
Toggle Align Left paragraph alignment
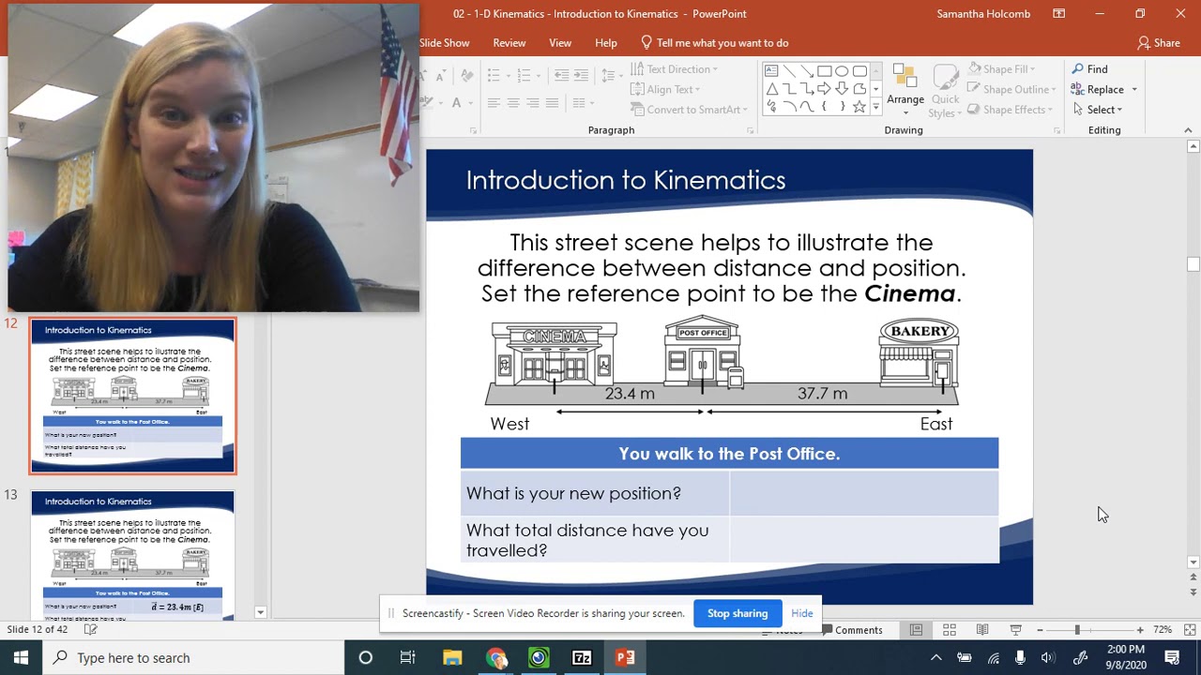click(x=494, y=102)
